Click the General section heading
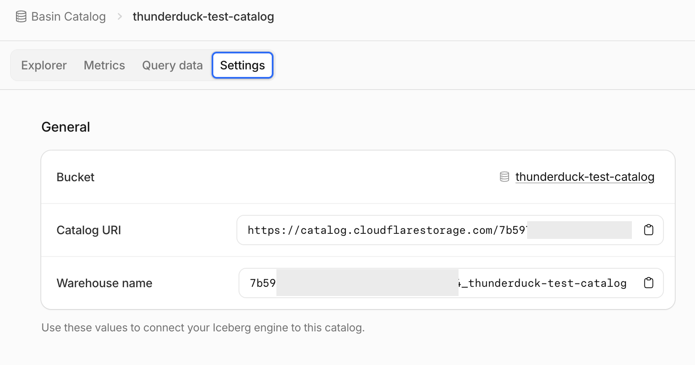The width and height of the screenshot is (695, 365). [66, 127]
